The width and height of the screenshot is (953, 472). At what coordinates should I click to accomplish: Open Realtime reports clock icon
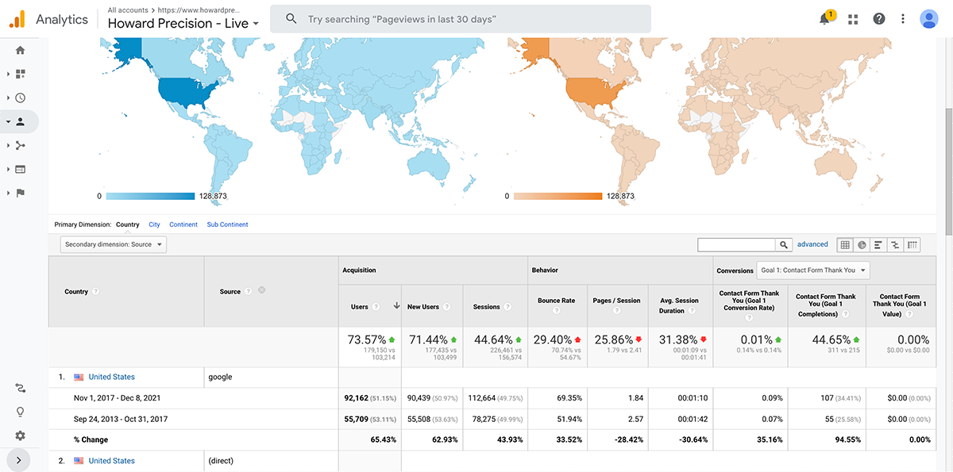click(20, 98)
